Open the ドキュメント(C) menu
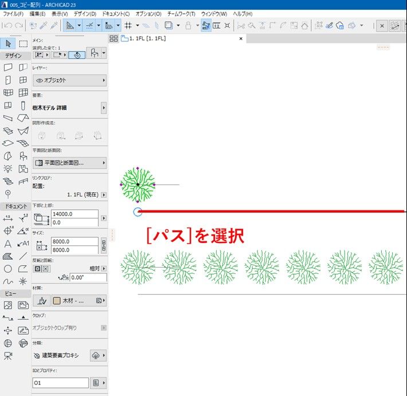 click(x=116, y=14)
